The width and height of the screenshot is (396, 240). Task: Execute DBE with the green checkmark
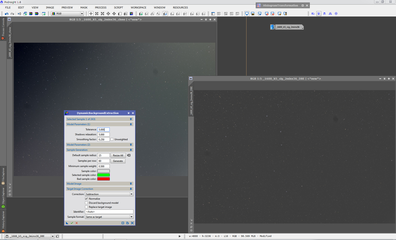click(72, 223)
